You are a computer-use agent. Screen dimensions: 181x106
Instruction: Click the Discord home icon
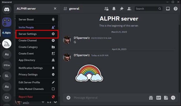pyautogui.click(x=7, y=9)
